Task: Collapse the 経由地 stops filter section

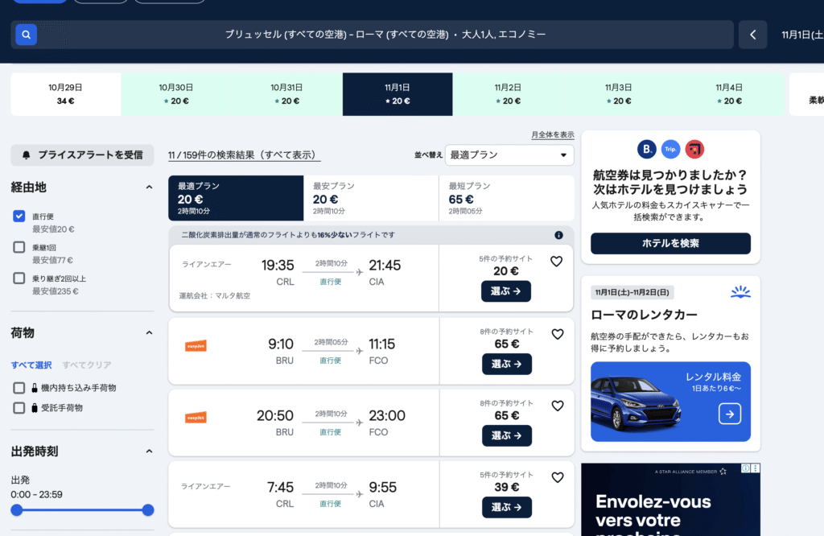Action: pyautogui.click(x=149, y=188)
